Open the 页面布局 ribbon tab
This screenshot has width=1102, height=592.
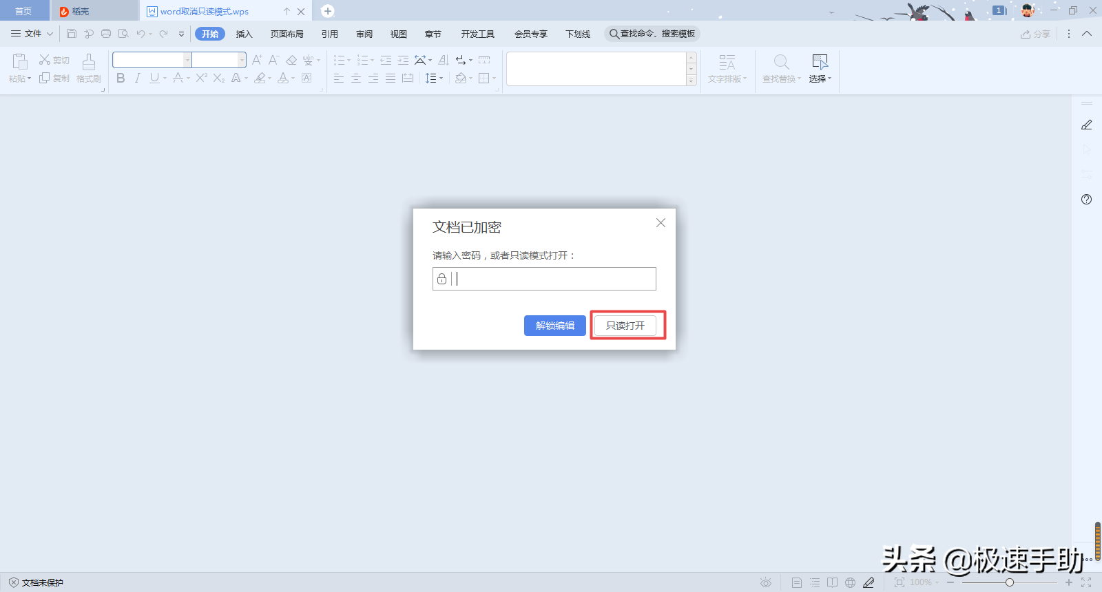pos(287,34)
